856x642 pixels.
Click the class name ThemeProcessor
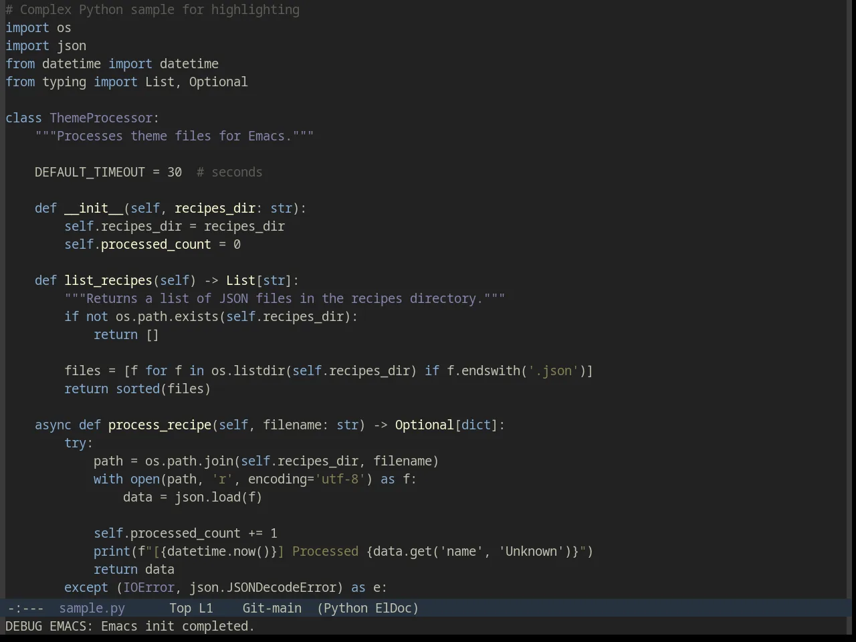pos(101,118)
